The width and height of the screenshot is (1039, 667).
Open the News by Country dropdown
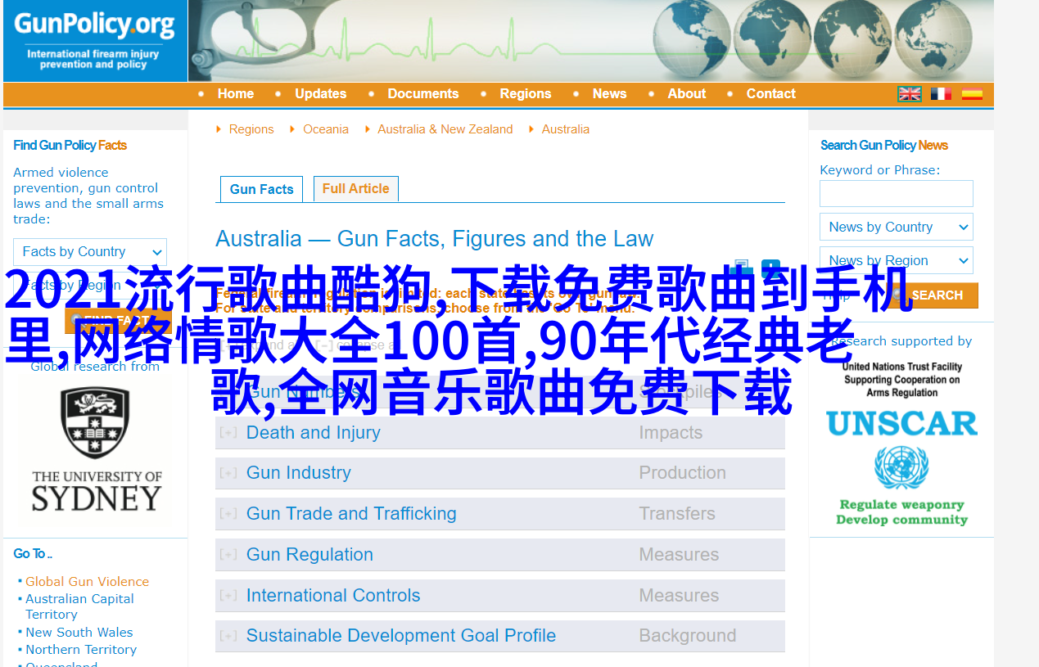coord(897,228)
